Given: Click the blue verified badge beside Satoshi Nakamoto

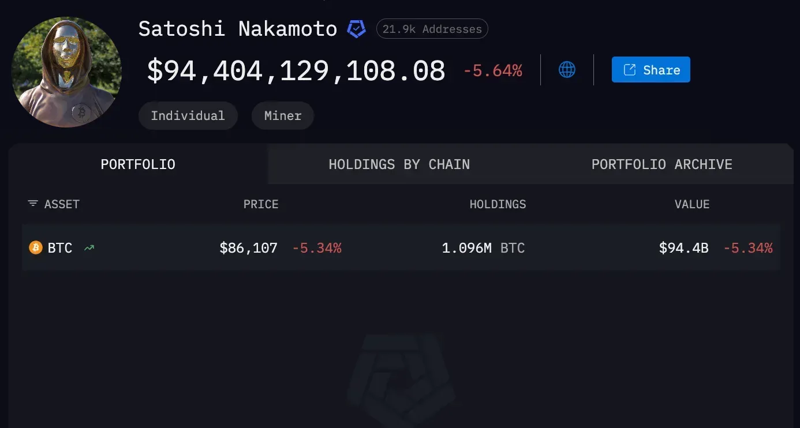Looking at the screenshot, I should click(356, 29).
